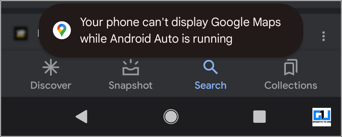Screen dimensions: 342x137
Task: Open the Collections tab label
Action: point(291,85)
